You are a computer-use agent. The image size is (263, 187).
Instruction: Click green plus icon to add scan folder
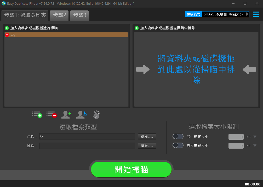click(7, 28)
